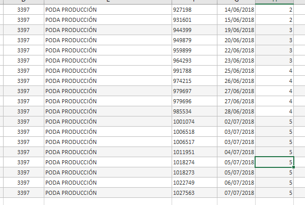Viewport: 305px width, 205px height.
Task: Select cell with number 959899
Action: coord(195,50)
